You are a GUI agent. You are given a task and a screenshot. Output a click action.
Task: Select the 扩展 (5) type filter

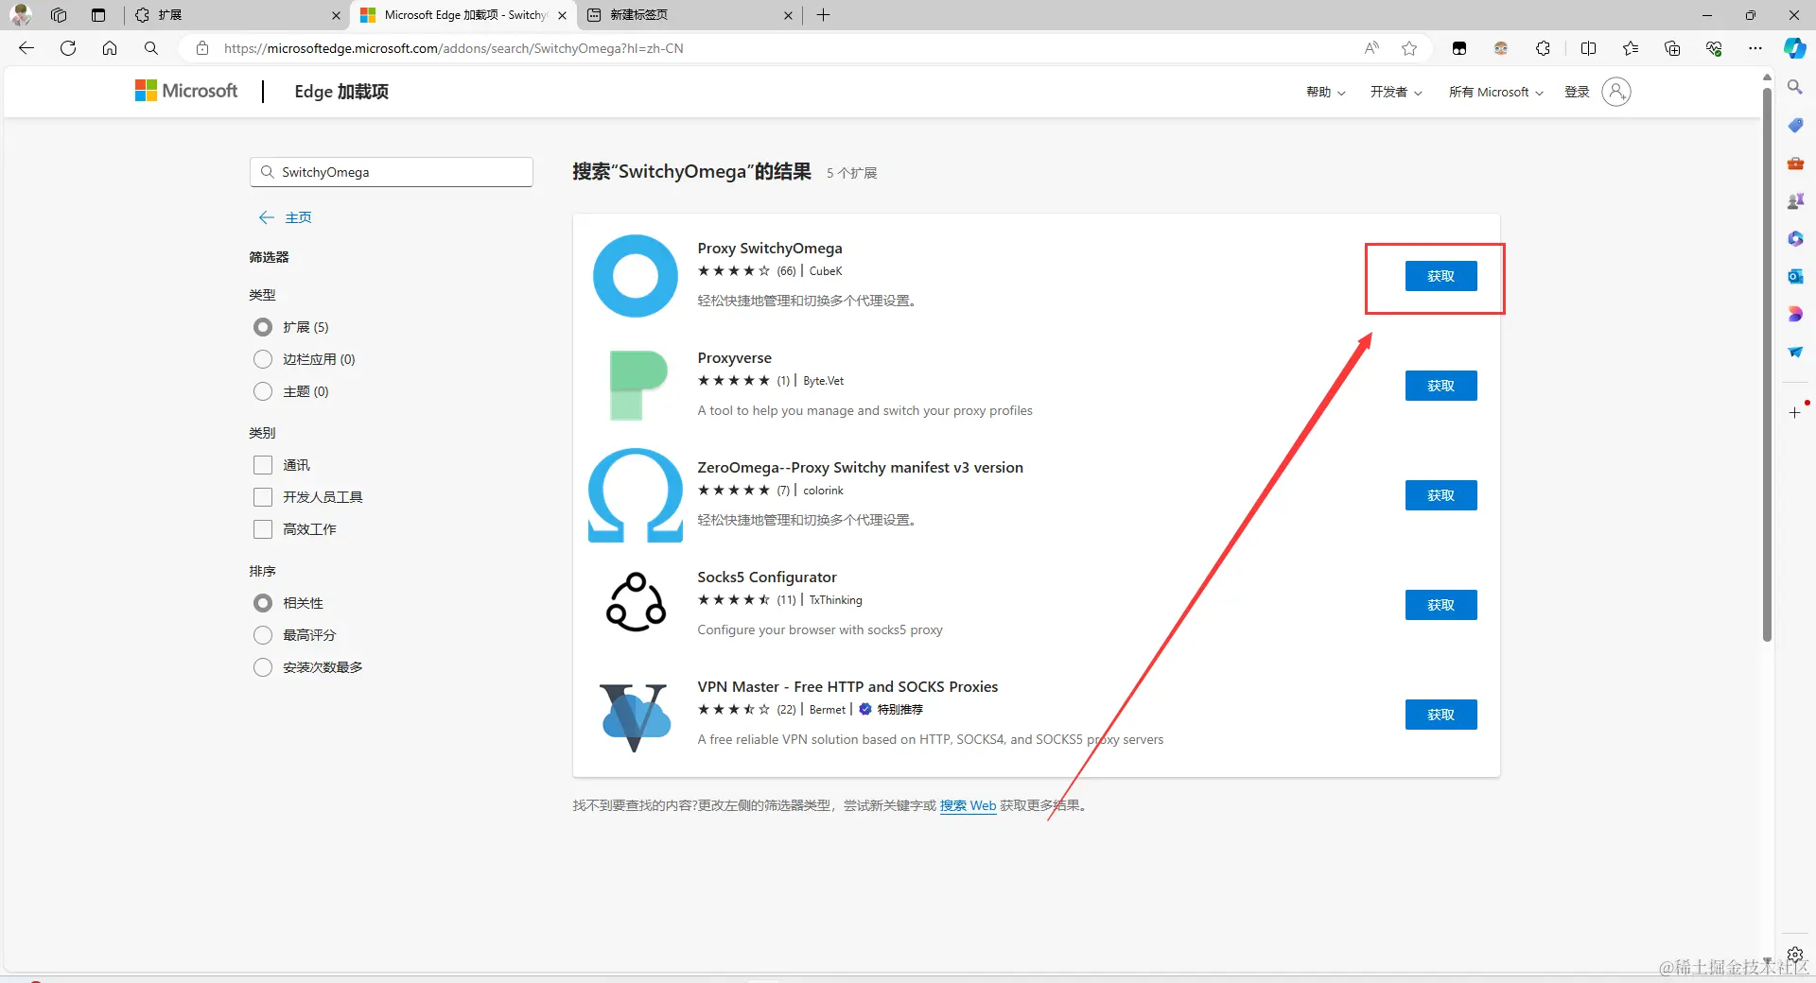point(263,327)
